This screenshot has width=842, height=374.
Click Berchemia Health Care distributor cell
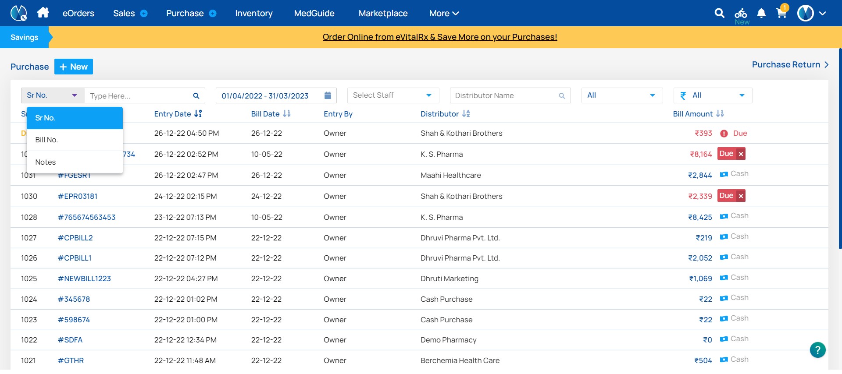click(460, 360)
